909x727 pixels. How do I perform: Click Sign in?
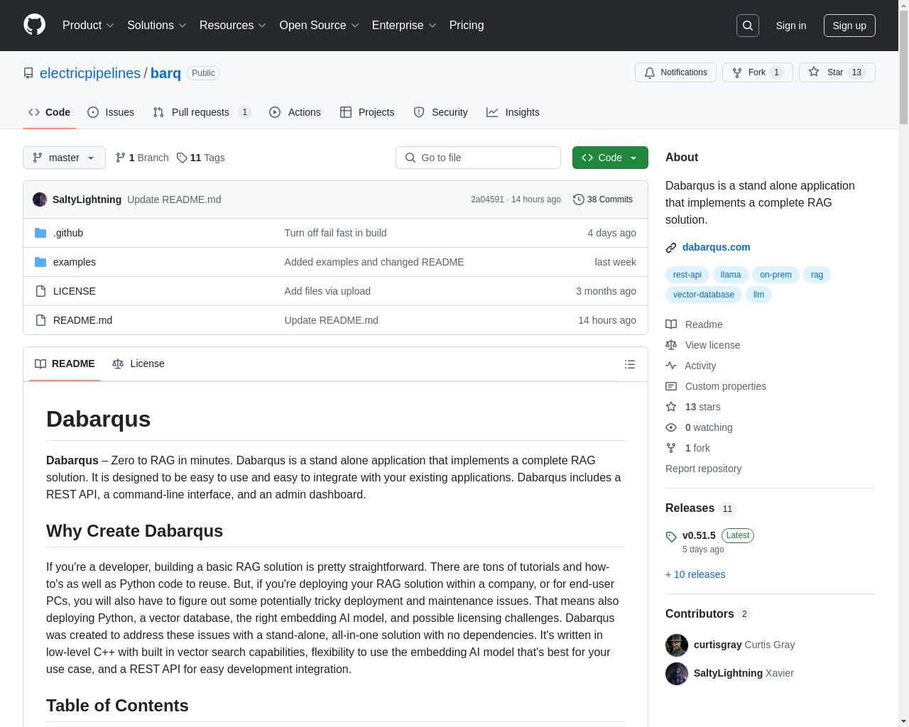791,26
